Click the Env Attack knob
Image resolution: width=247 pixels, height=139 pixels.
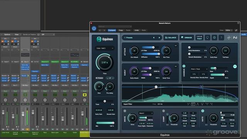point(134,51)
